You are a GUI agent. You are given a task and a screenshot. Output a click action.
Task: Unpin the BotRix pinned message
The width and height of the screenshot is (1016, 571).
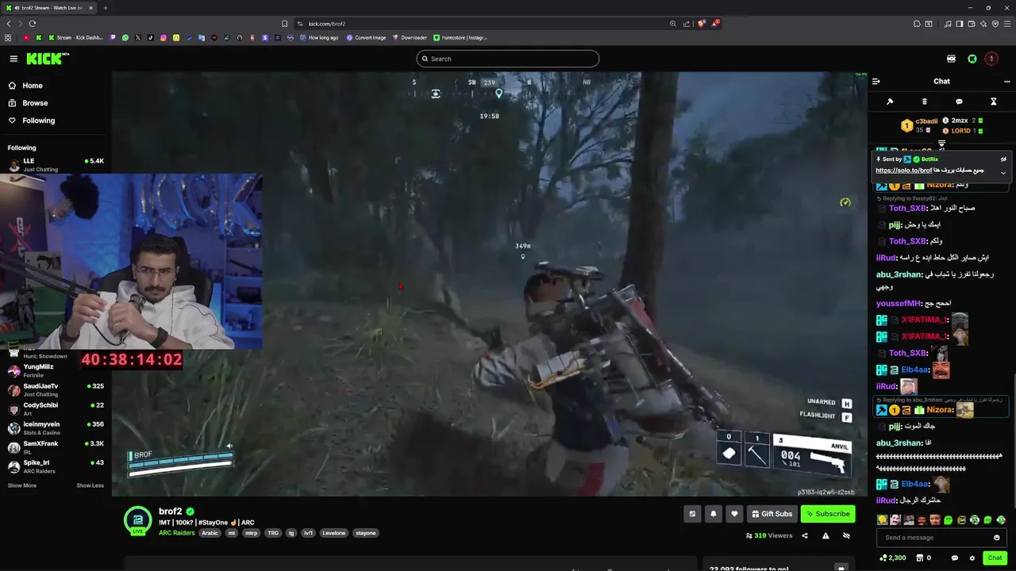tap(1003, 159)
